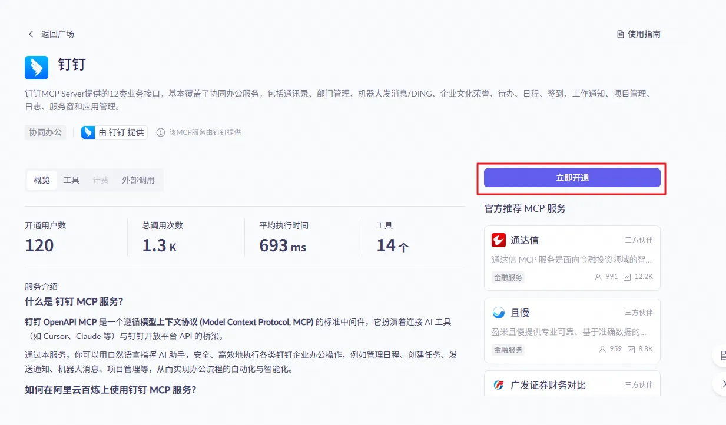This screenshot has width=726, height=425.
Task: Click the 由 钉钉 提供 provider badge
Action: tap(114, 132)
